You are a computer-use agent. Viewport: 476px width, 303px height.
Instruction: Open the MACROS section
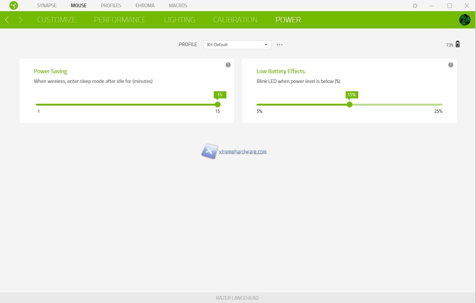pyautogui.click(x=178, y=6)
